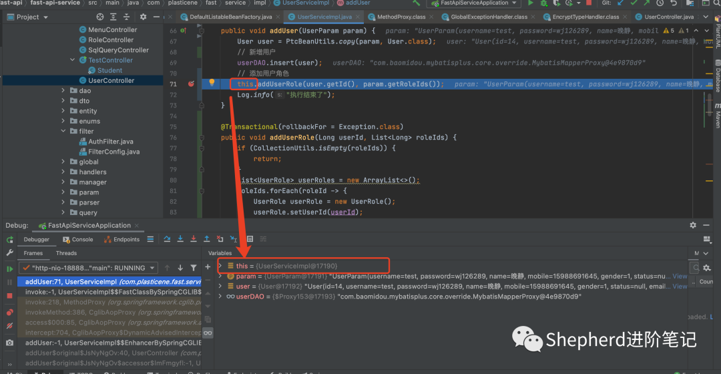The height and width of the screenshot is (374, 721).
Task: Select opened file using the crosshair icon
Action: pos(99,17)
